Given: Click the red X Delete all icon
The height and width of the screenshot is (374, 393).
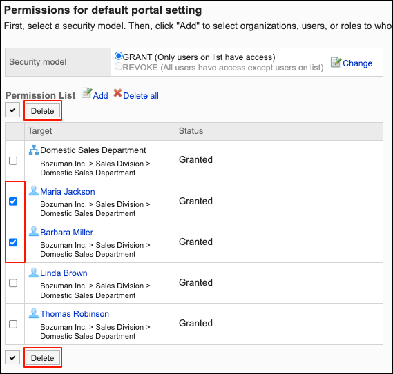Looking at the screenshot, I should pos(117,93).
